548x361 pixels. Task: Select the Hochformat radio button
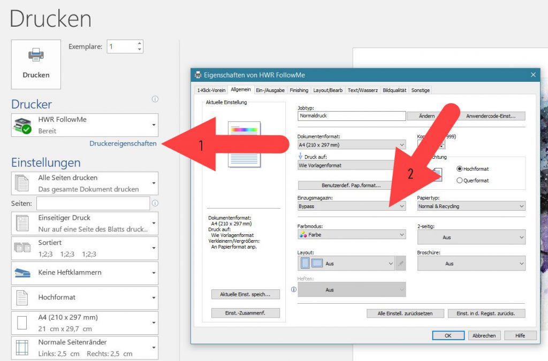460,169
